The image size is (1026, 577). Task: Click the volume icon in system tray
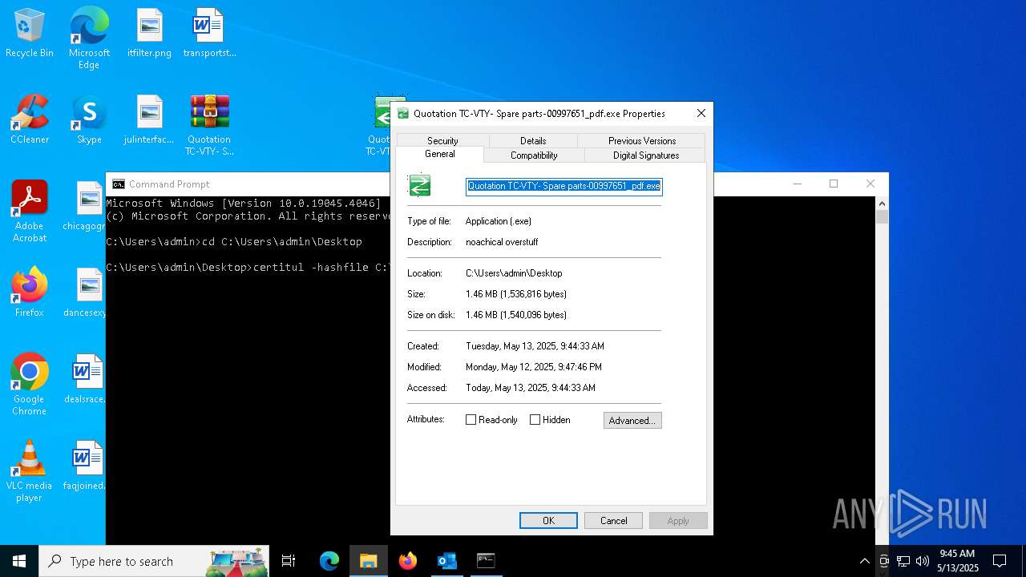coord(923,561)
